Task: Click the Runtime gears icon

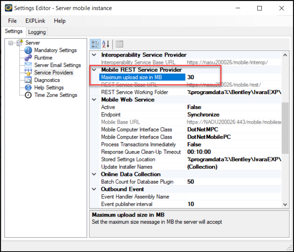Action: pyautogui.click(x=28, y=58)
